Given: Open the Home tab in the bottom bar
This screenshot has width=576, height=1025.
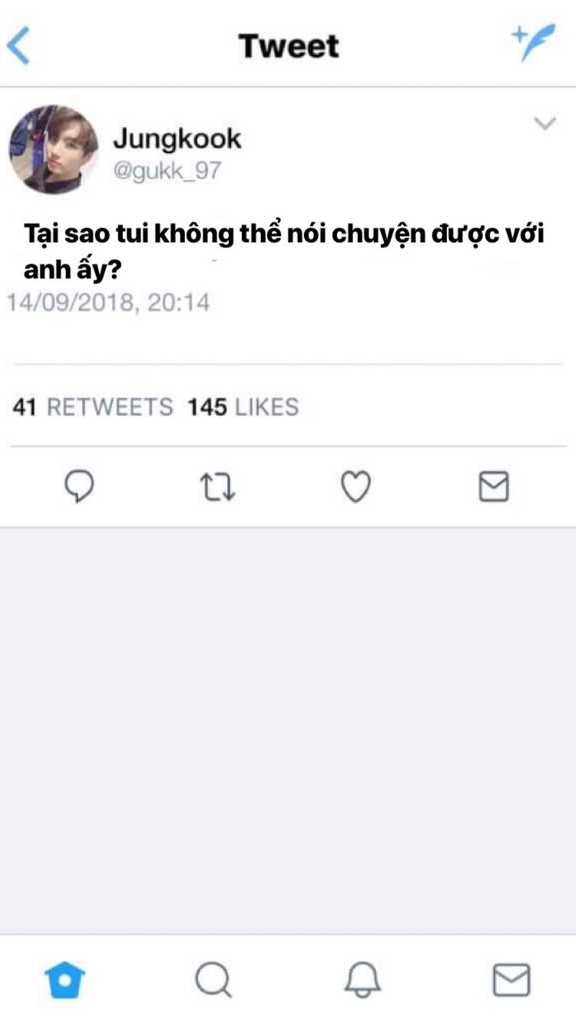Looking at the screenshot, I should pyautogui.click(x=65, y=980).
